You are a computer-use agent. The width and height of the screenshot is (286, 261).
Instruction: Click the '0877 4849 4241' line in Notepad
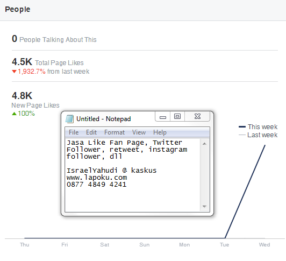(96, 184)
